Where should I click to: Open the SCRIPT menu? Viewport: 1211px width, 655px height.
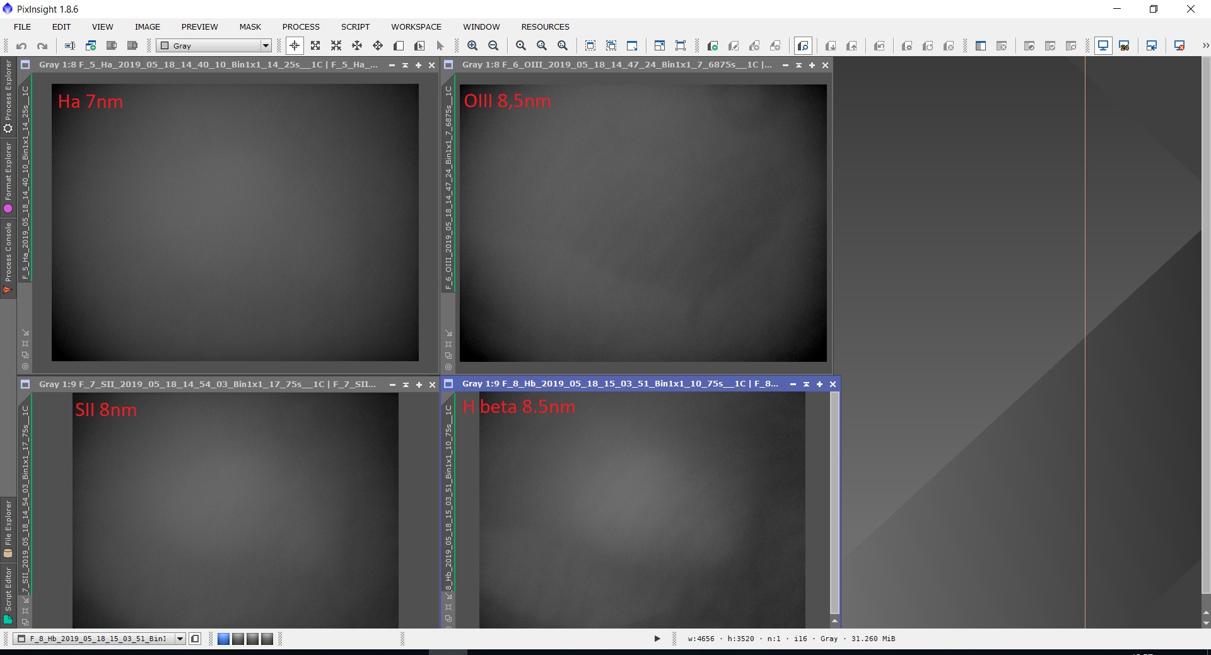355,26
